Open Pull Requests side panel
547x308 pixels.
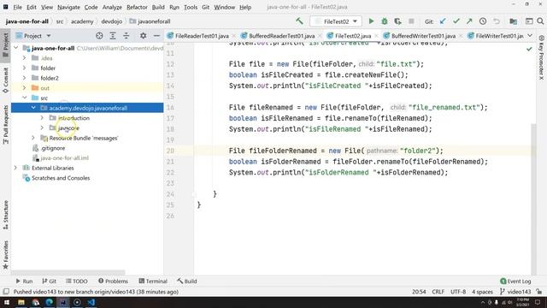pyautogui.click(x=6, y=125)
